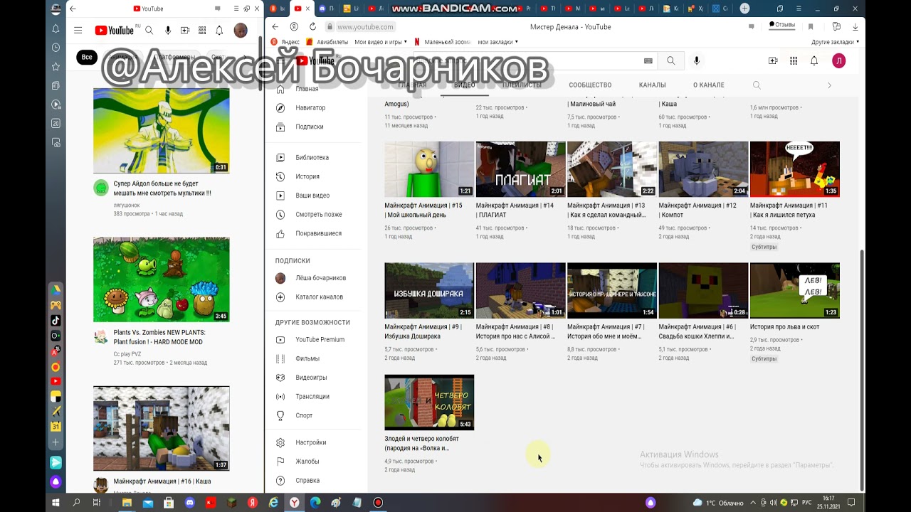Image resolution: width=911 pixels, height=512 pixels.
Task: Expand 'мои закладки' bookmarks folder
Action: (x=497, y=42)
